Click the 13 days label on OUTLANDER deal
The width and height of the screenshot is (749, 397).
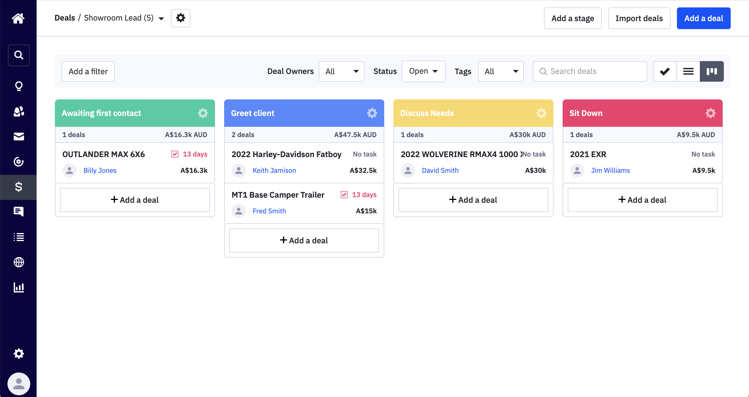tap(195, 154)
